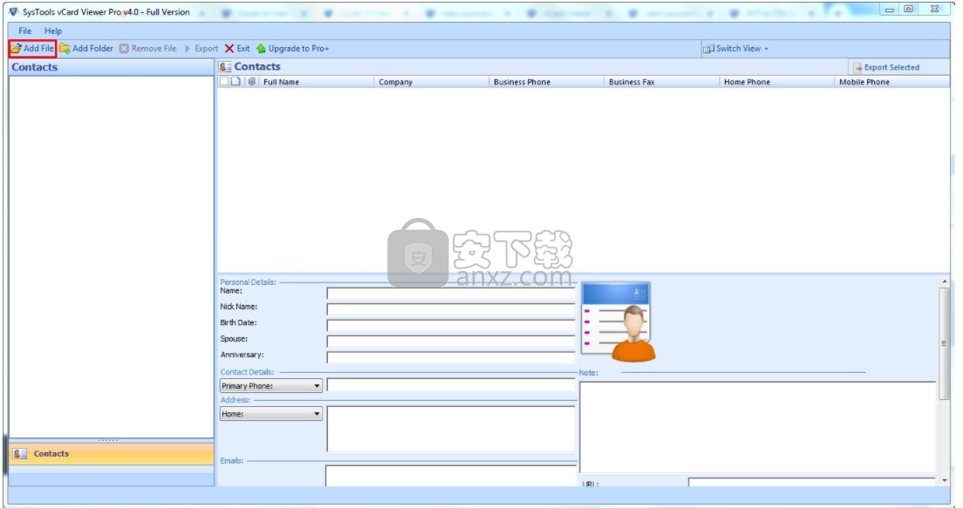The width and height of the screenshot is (963, 508).
Task: Click the attachment icon column header
Action: [252, 82]
